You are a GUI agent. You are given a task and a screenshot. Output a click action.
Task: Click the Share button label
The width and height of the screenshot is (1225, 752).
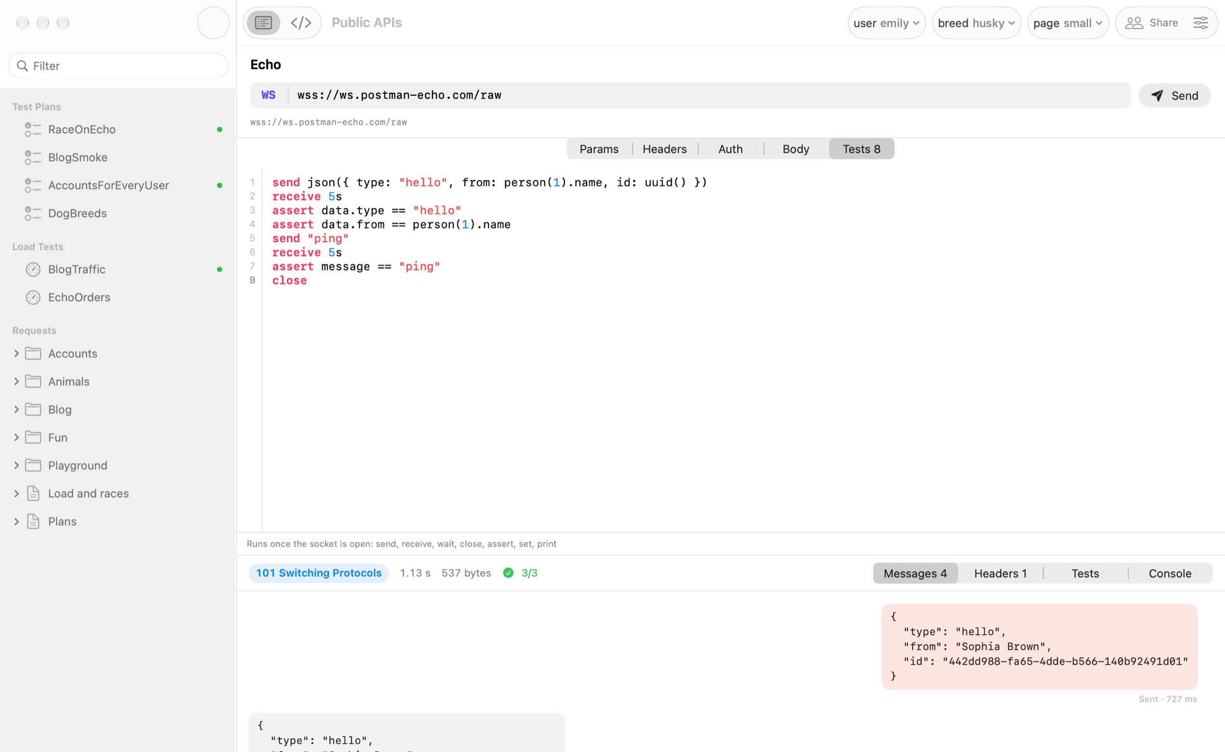pyautogui.click(x=1164, y=22)
